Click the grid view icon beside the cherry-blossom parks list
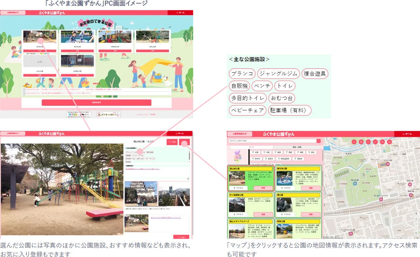 click(x=170, y=27)
